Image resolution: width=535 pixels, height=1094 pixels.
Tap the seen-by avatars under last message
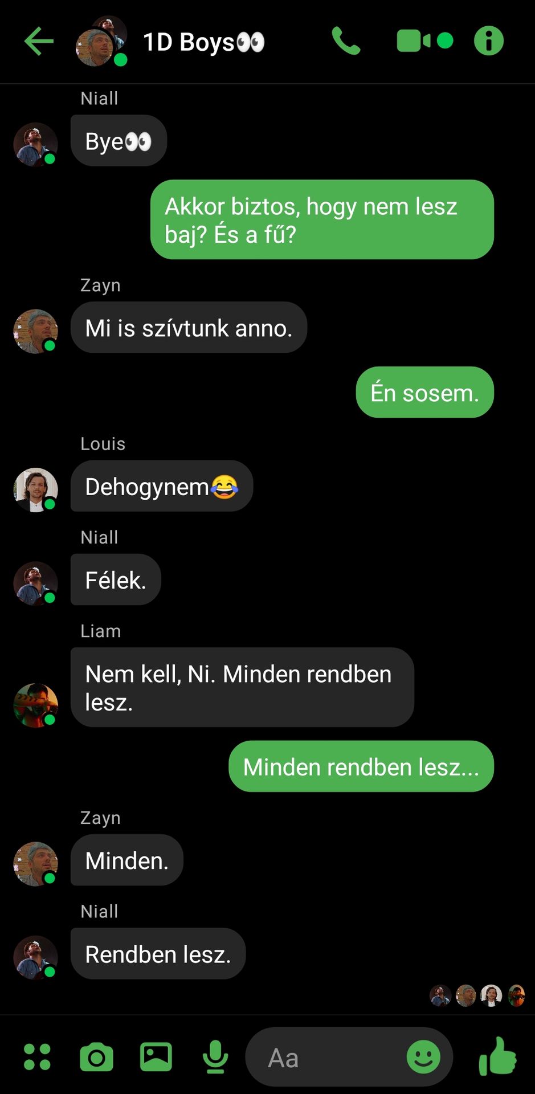tap(477, 995)
